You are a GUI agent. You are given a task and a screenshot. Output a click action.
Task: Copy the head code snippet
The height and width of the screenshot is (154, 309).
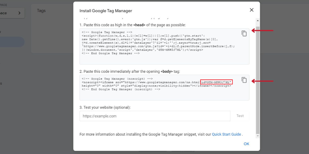click(244, 34)
